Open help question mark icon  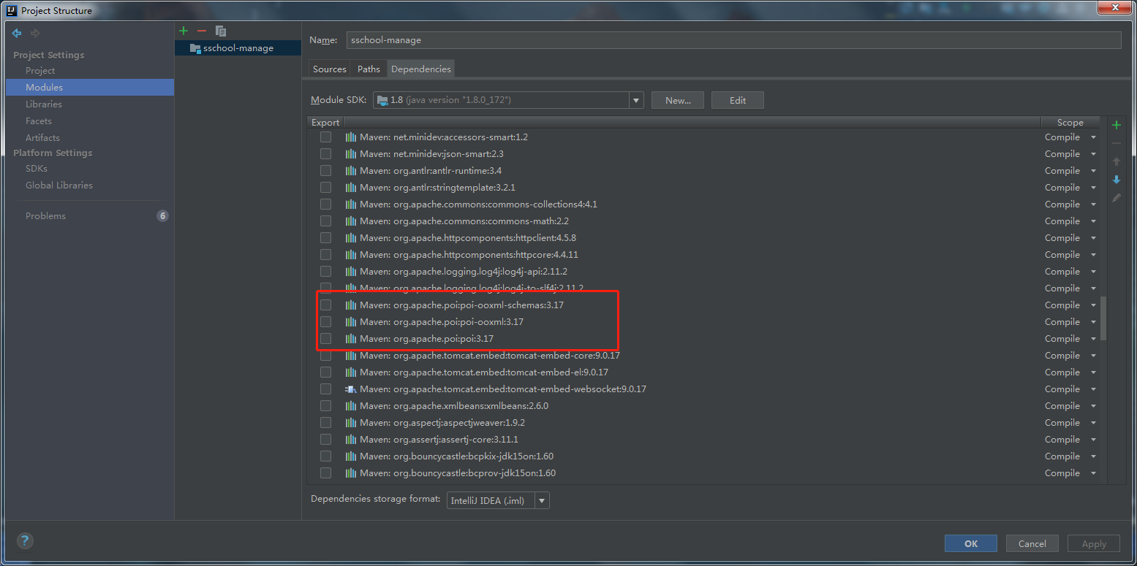pos(25,541)
